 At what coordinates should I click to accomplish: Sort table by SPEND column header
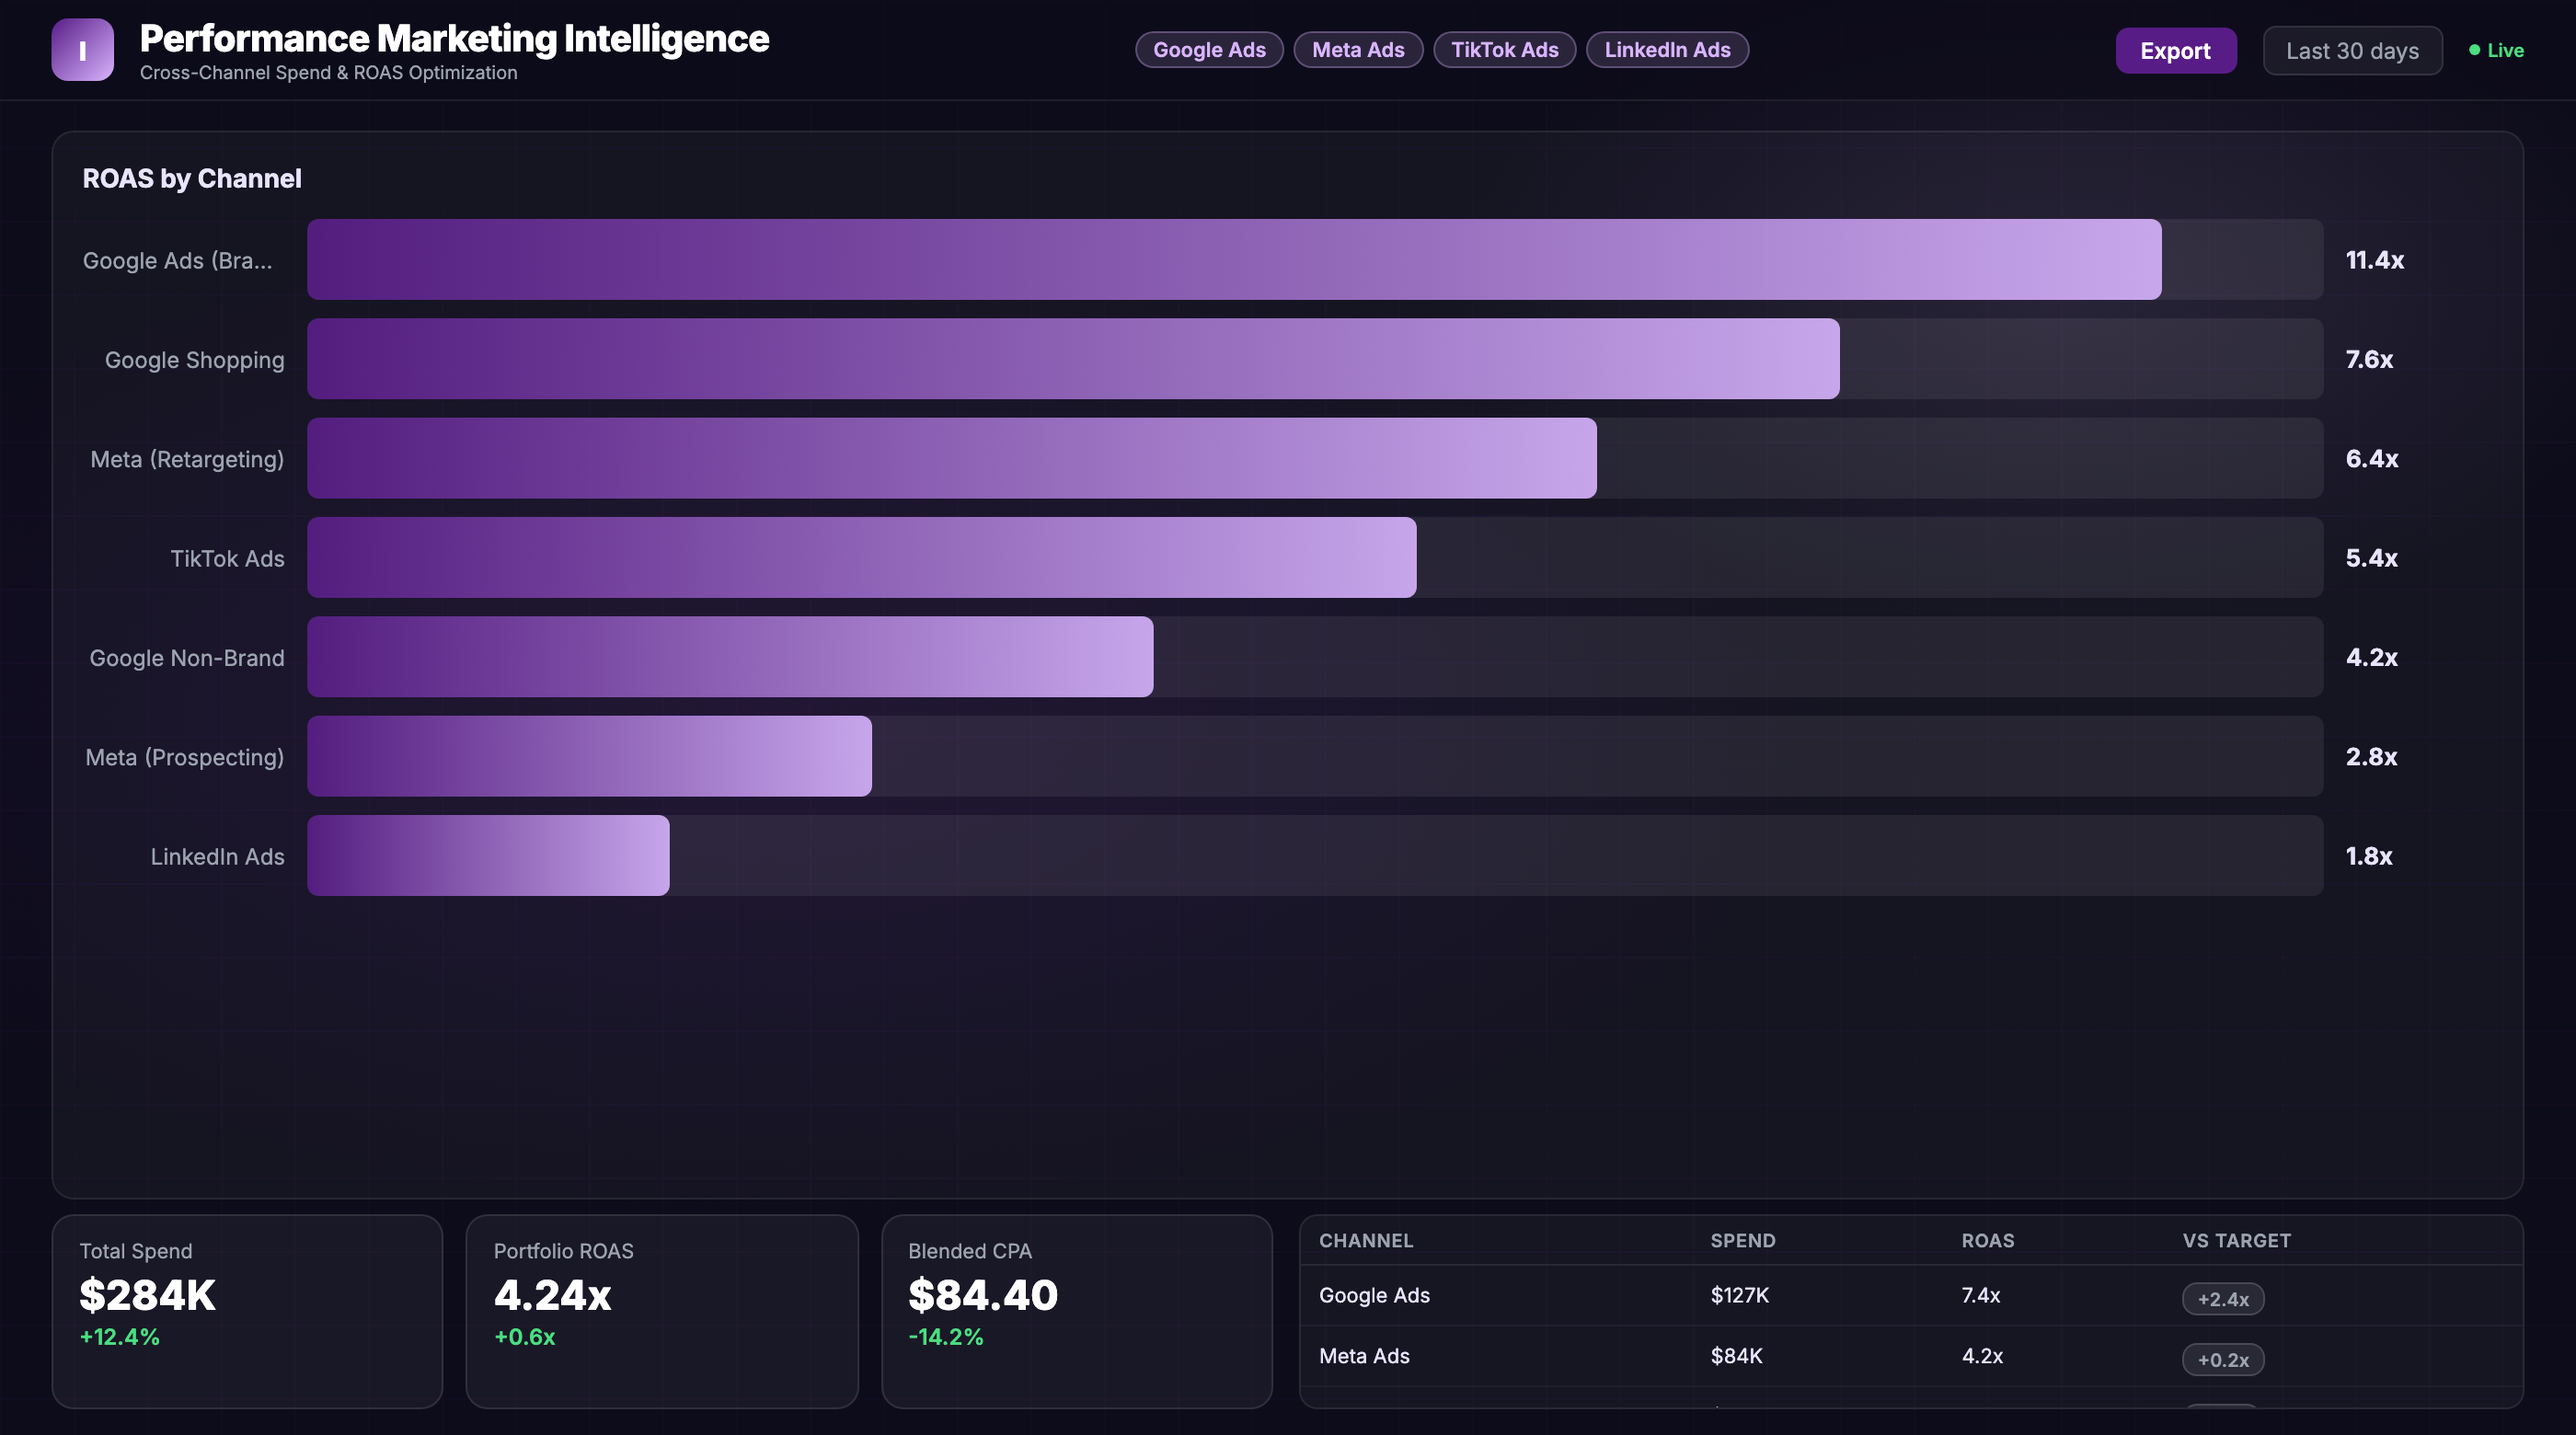(x=1743, y=1240)
